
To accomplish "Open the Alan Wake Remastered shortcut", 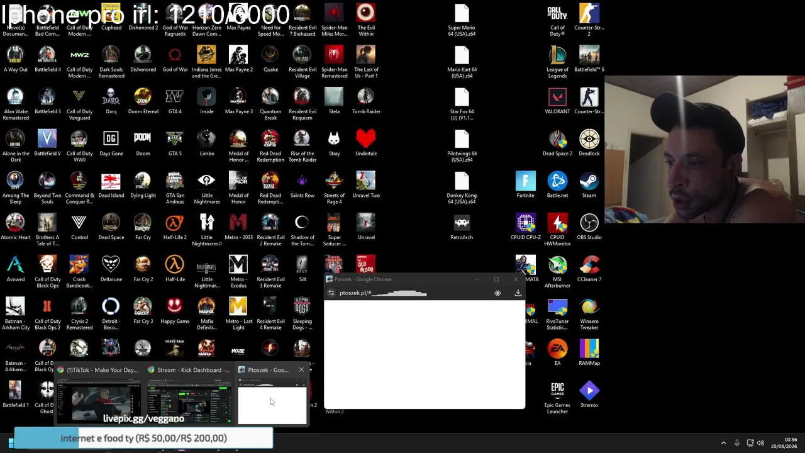I will pos(16,103).
